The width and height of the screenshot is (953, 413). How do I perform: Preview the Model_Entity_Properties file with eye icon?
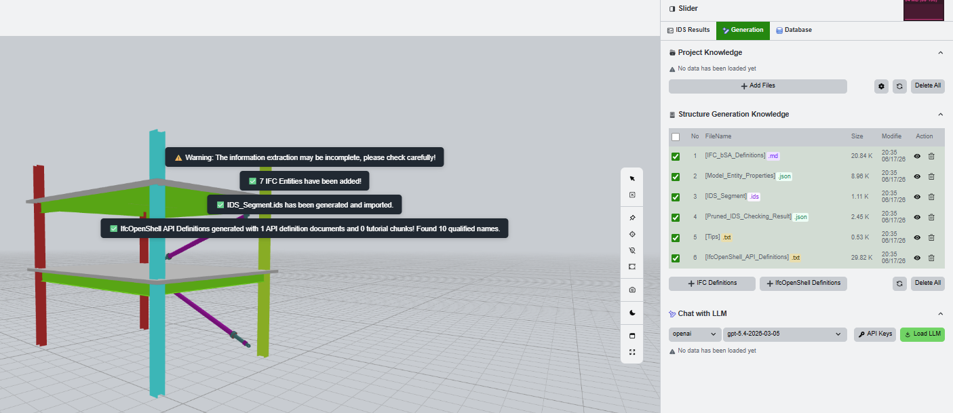pos(917,176)
